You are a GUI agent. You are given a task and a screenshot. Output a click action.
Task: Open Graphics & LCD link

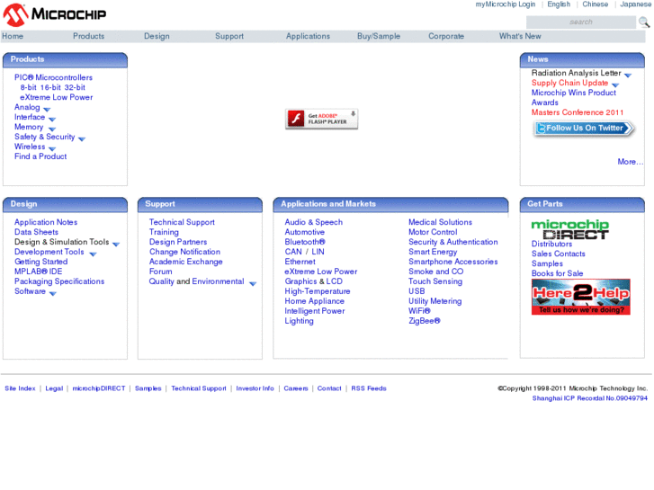[x=313, y=281]
